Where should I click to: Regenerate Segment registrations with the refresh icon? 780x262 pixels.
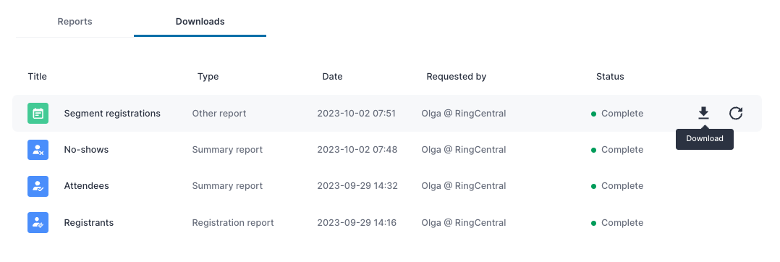[x=736, y=114]
